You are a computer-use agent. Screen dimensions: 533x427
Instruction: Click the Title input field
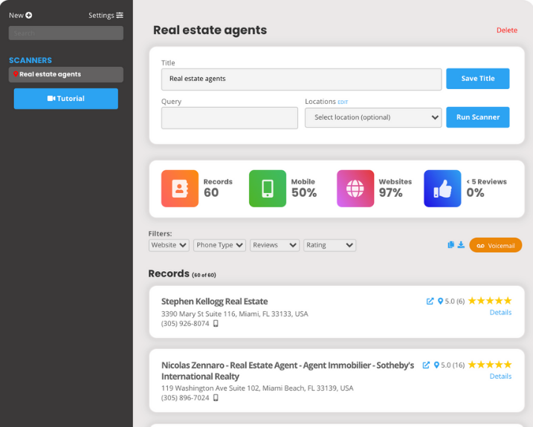click(x=302, y=79)
